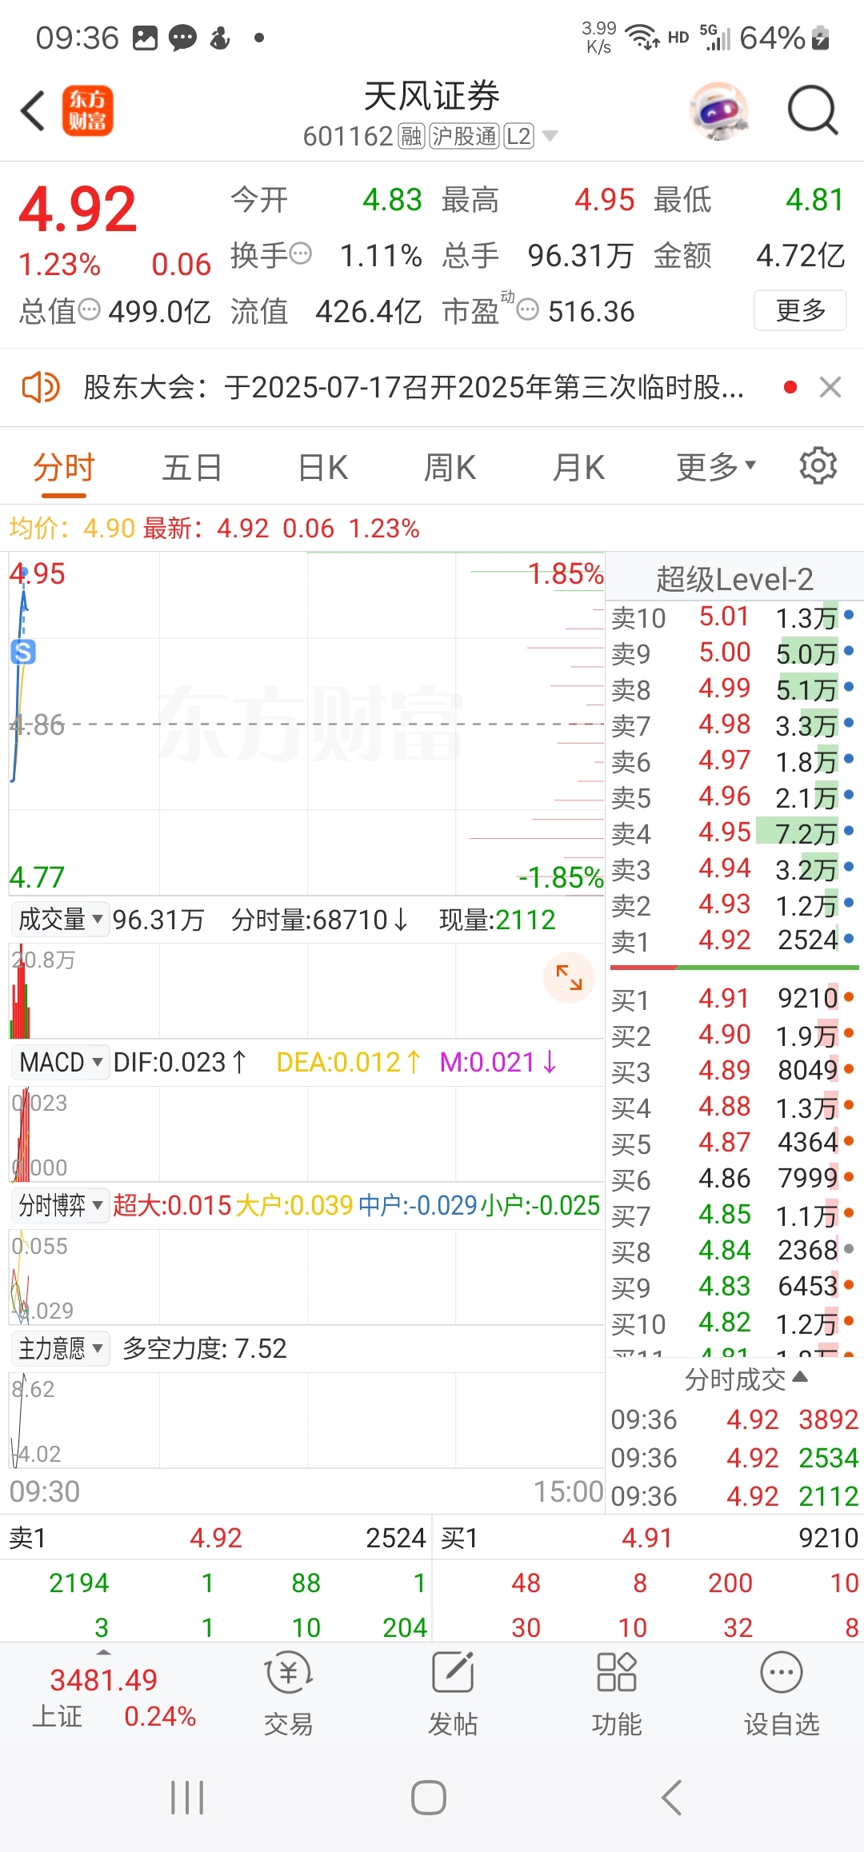
Task: Select the 卖10 5.01 order row
Action: (x=733, y=617)
